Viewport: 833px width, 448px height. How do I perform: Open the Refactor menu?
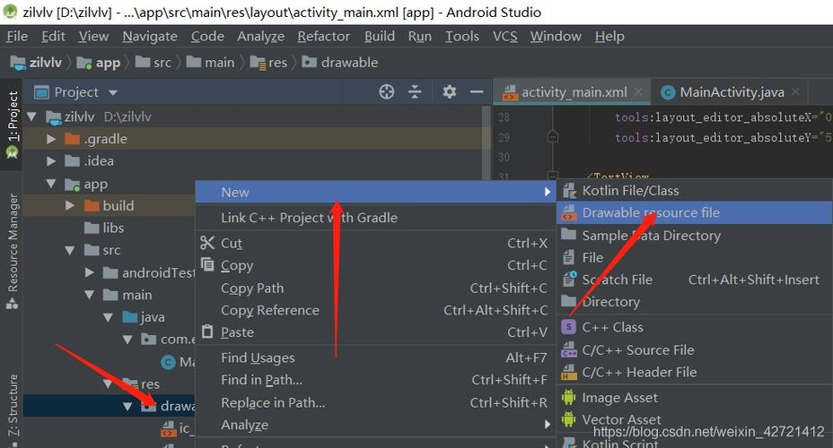pyautogui.click(x=323, y=36)
